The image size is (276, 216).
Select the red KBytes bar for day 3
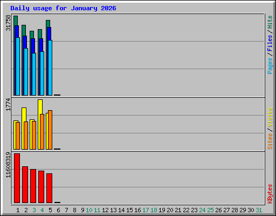coord(33,186)
